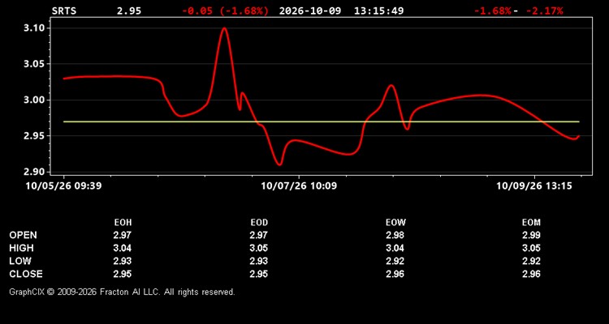Click the GraphCIX copyright notice text
This screenshot has width=609, height=324.
[x=122, y=292]
